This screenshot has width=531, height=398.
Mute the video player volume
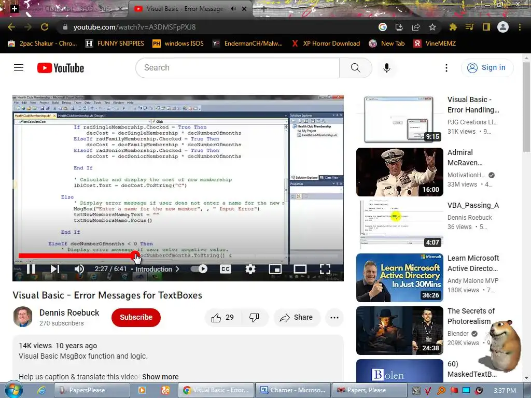point(79,269)
